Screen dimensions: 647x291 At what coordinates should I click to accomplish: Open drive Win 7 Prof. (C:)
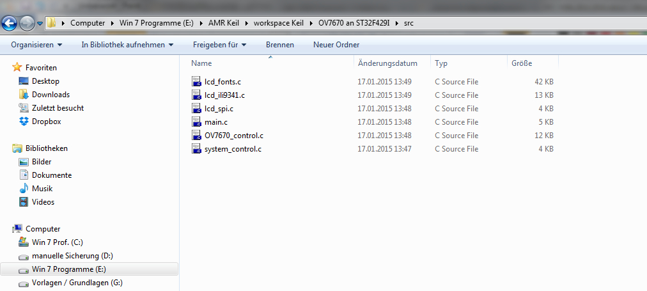tap(58, 242)
